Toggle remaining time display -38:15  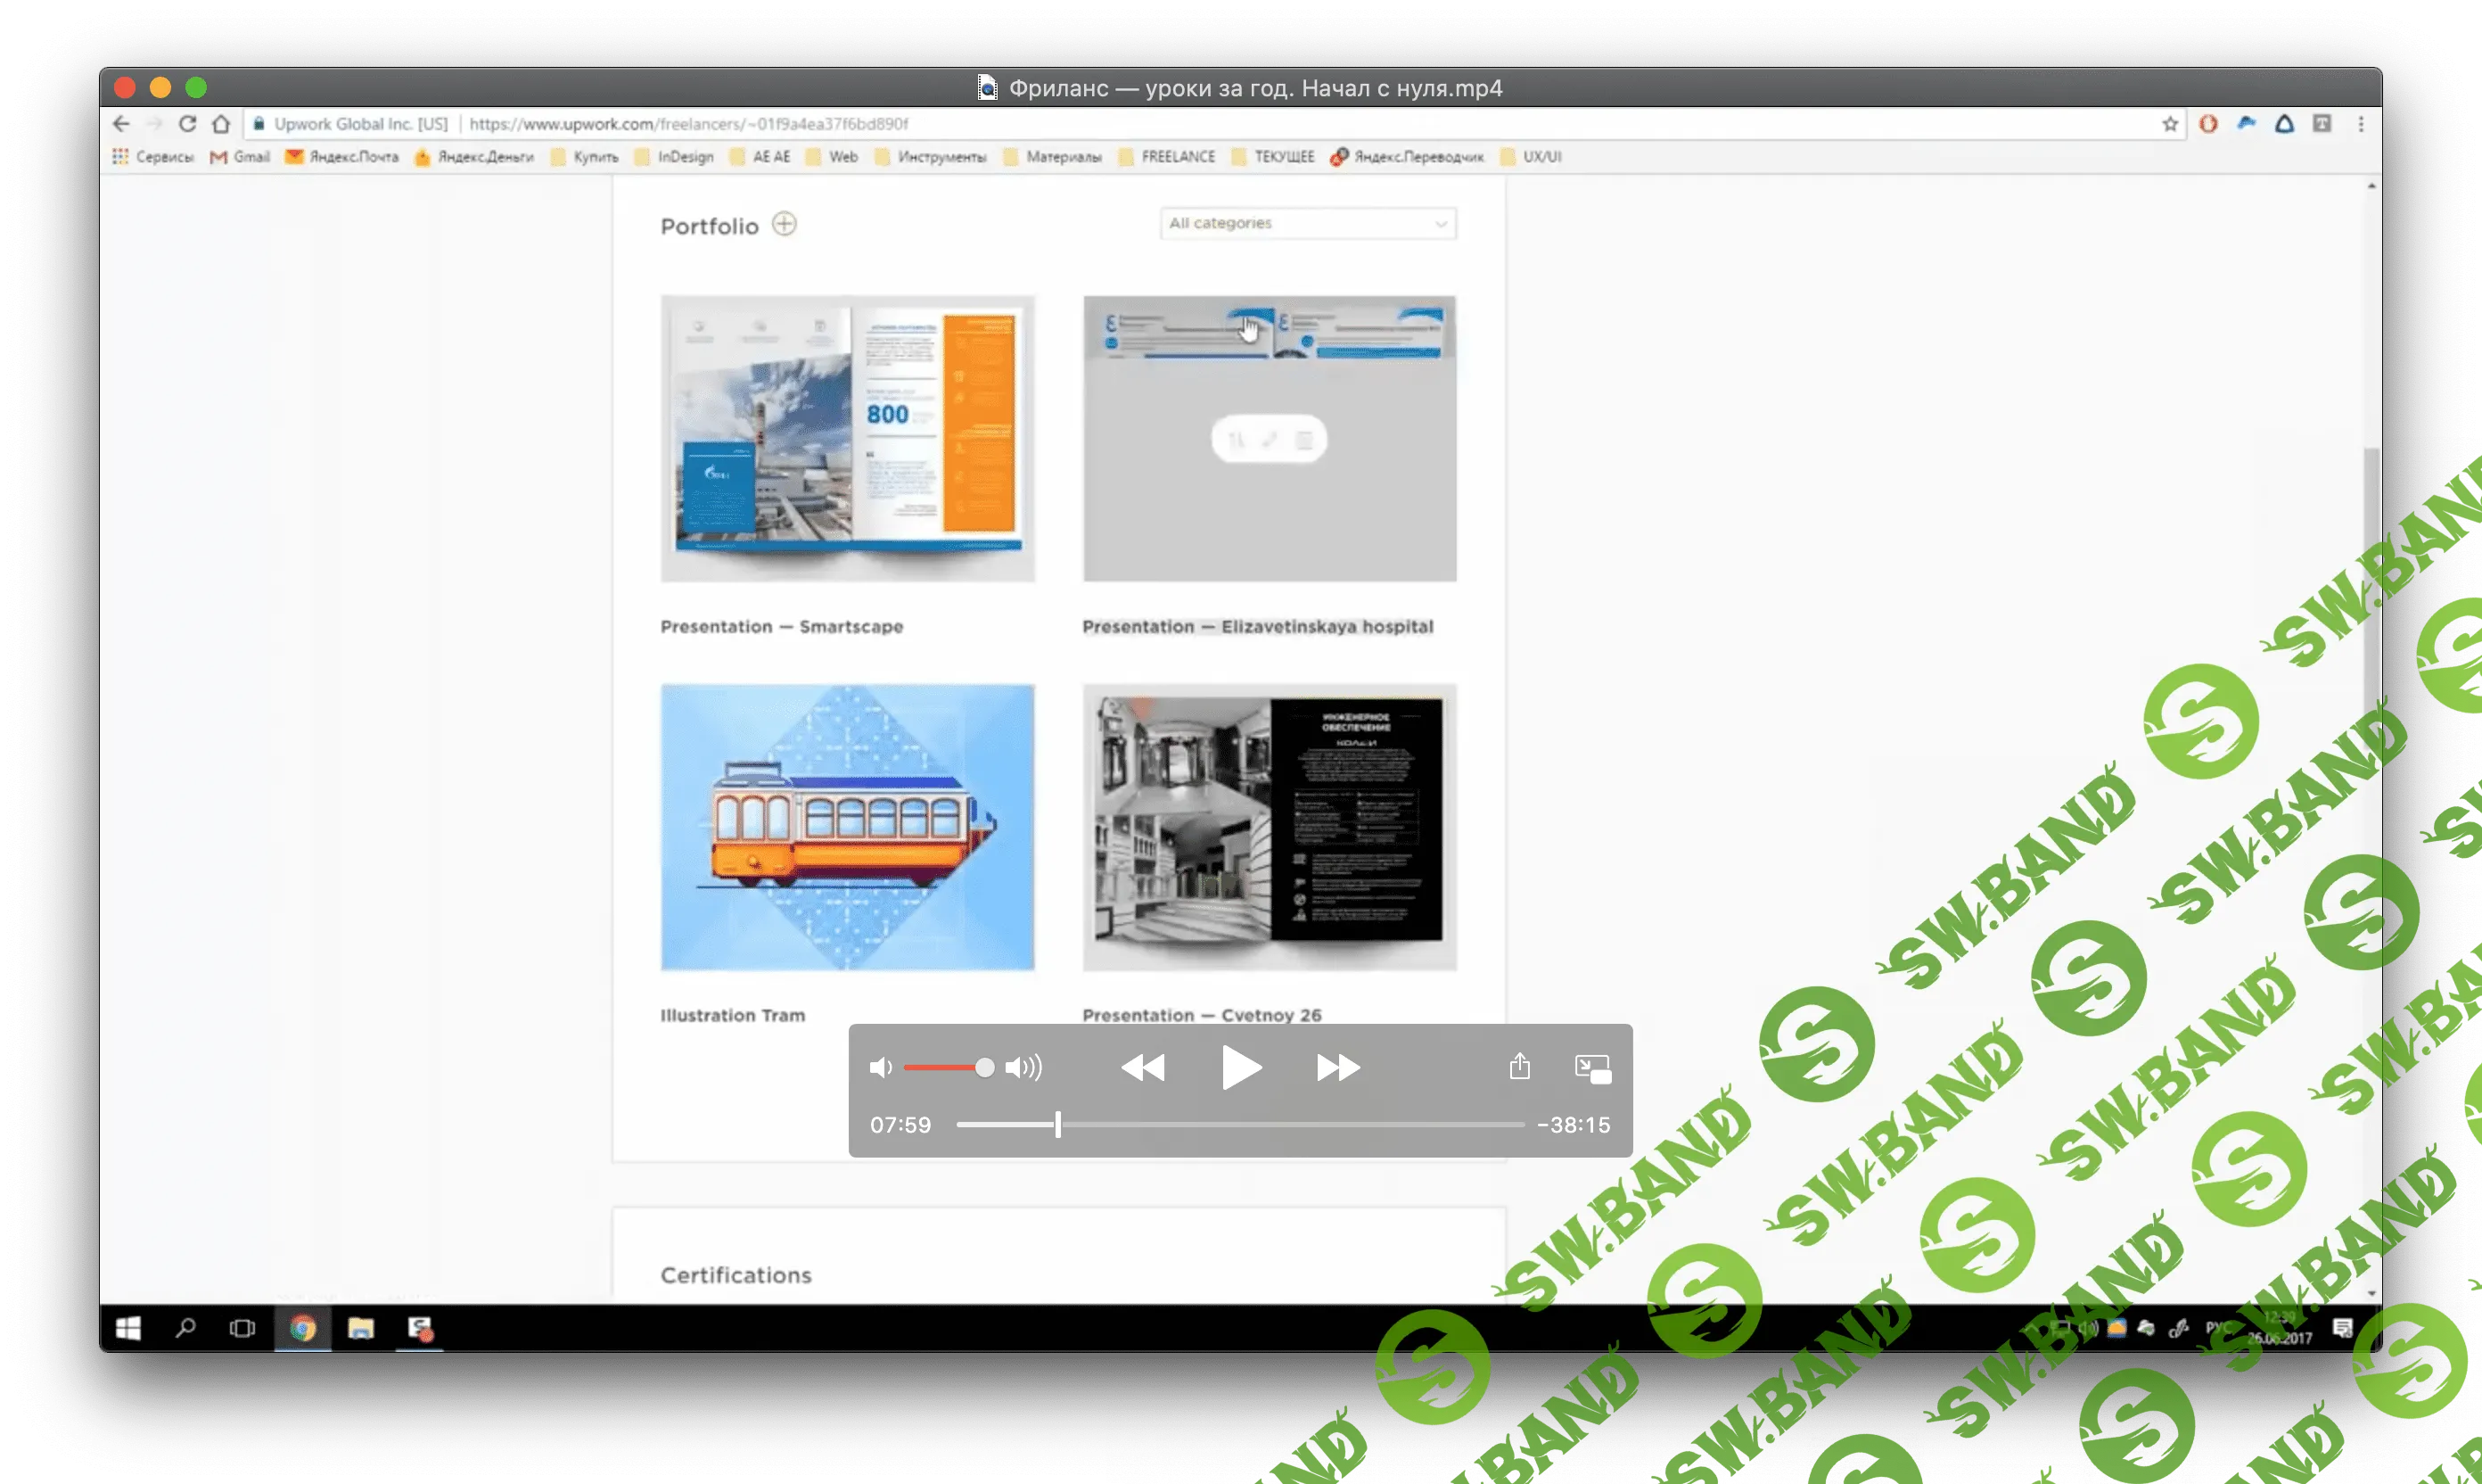pyautogui.click(x=1574, y=1125)
